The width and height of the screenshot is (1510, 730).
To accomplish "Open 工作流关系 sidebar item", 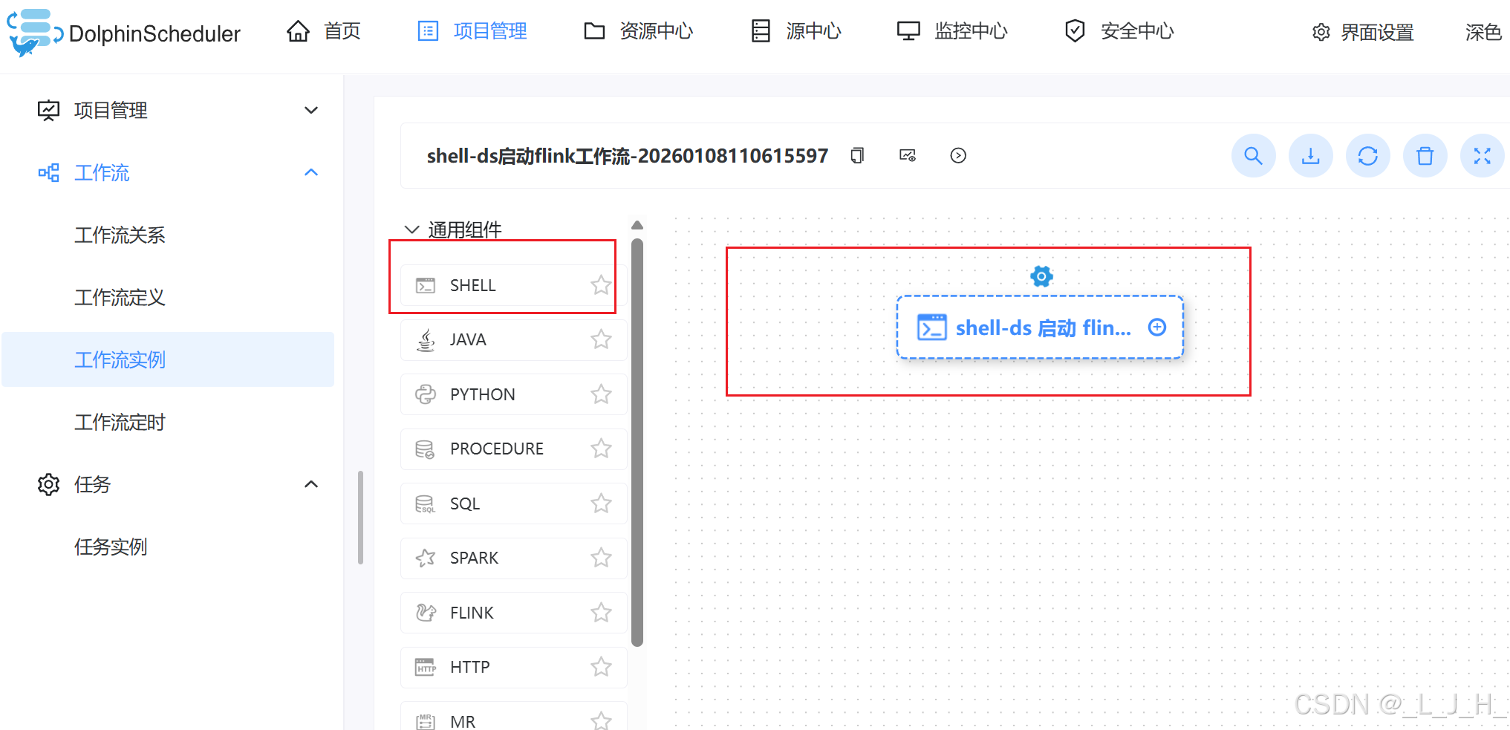I will (120, 235).
